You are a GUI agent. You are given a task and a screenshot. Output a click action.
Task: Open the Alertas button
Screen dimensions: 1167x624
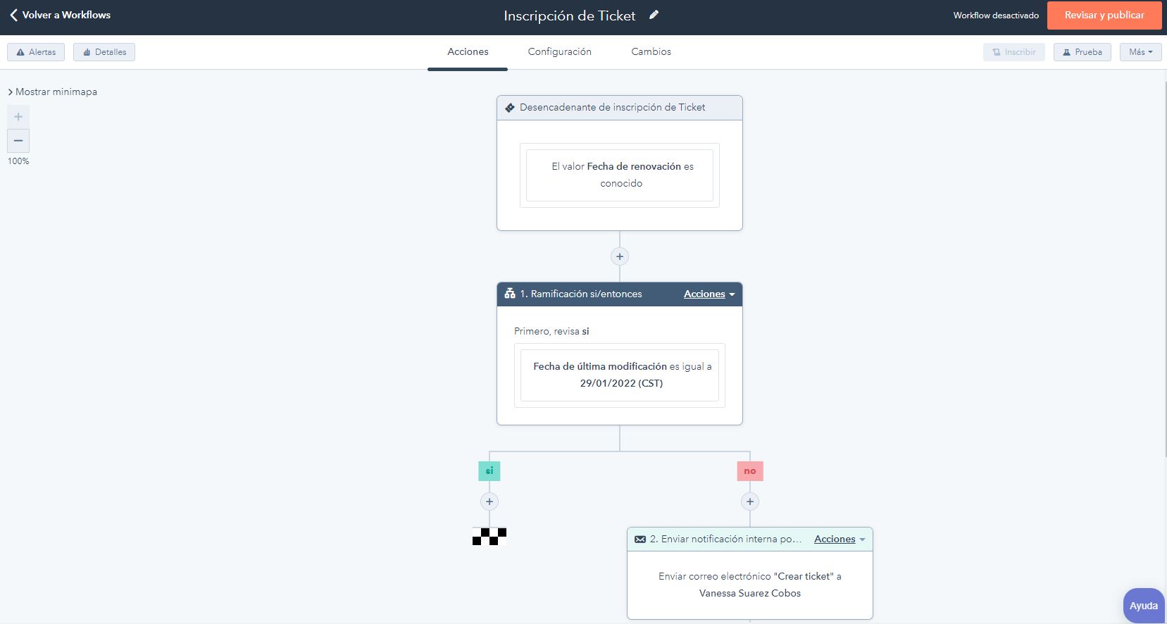(36, 52)
